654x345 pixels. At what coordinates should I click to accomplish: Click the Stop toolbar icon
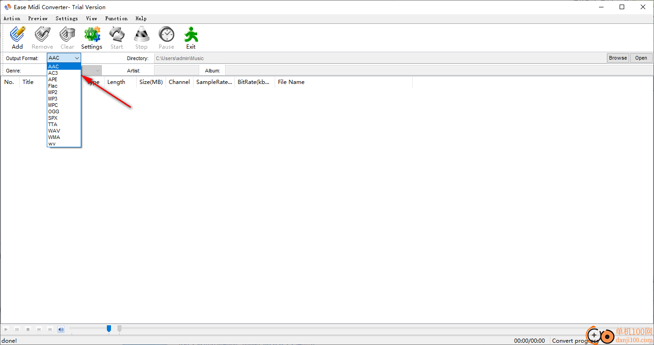[141, 38]
